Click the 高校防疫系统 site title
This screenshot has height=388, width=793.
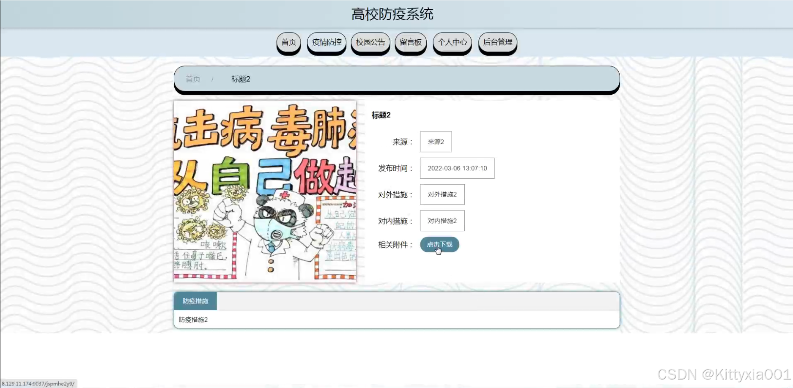coord(392,14)
